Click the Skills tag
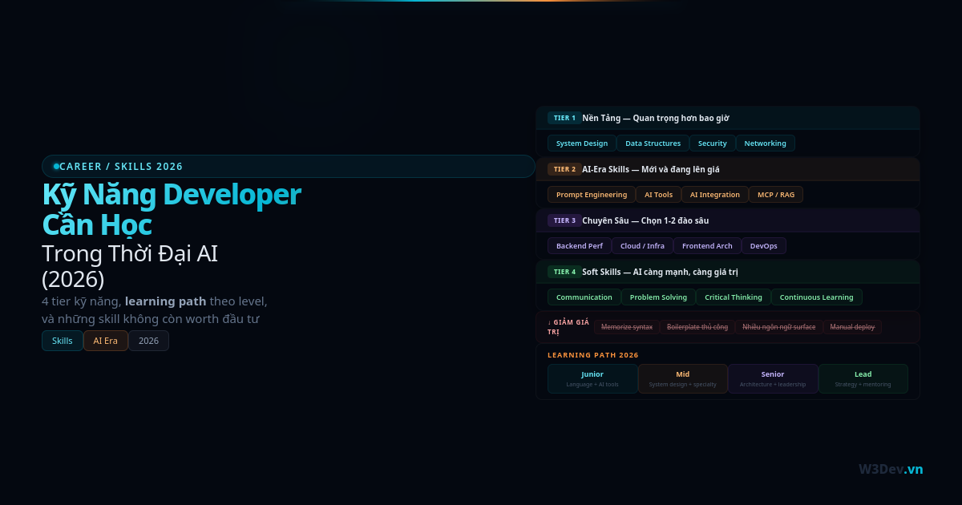 pos(62,341)
